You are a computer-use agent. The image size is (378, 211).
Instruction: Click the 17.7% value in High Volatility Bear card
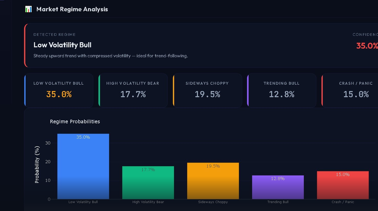(133, 94)
